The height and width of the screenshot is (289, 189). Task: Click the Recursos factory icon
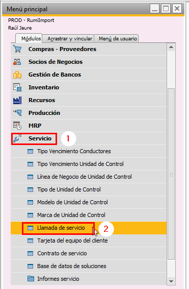(17, 100)
